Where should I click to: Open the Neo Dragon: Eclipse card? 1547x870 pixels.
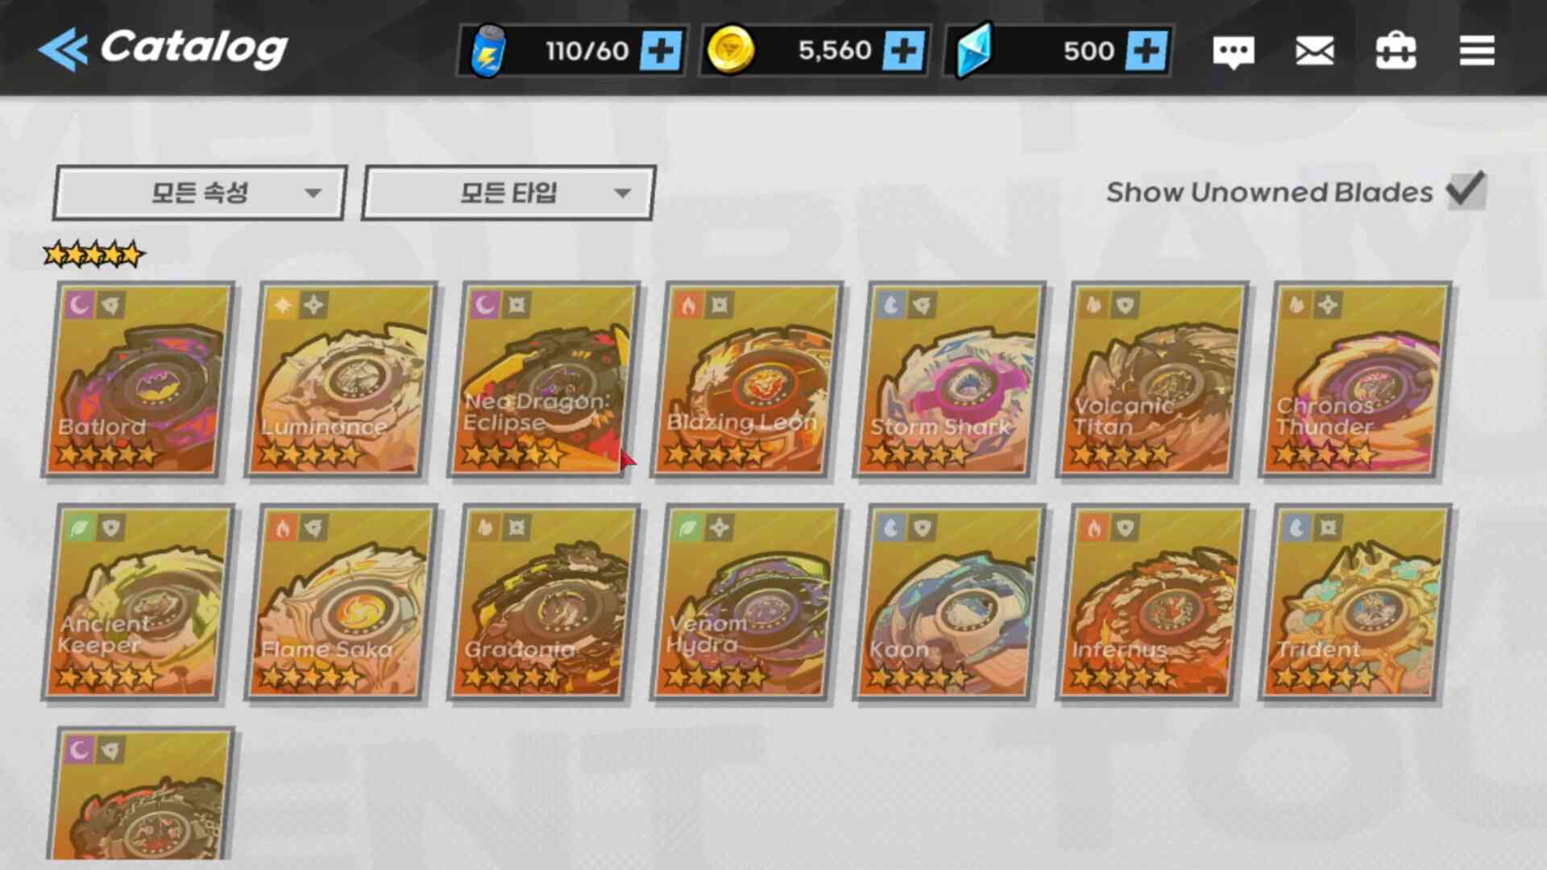(x=544, y=379)
